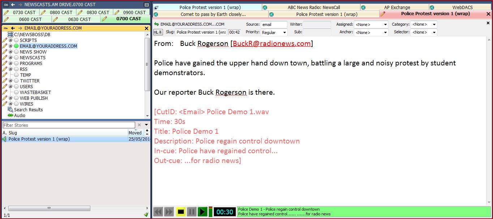493x219 pixels.
Task: Click the Search Results magnifier icon
Action: click(x=10, y=109)
